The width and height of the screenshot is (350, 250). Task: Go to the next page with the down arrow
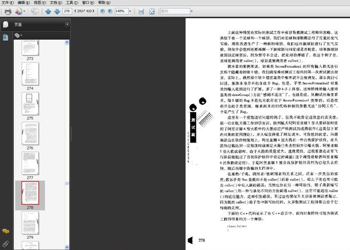click(x=57, y=11)
